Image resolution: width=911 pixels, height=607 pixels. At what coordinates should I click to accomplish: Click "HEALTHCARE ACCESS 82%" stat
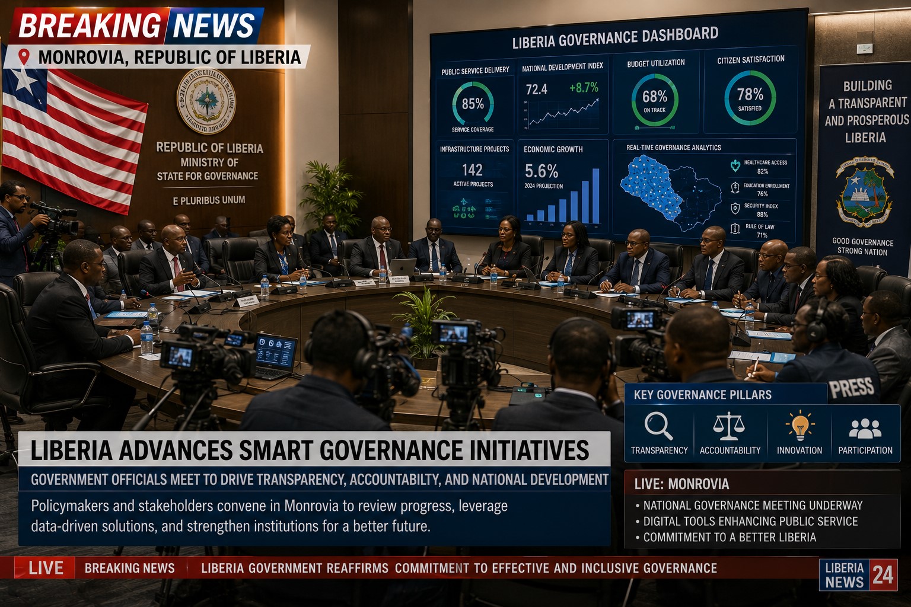point(765,167)
